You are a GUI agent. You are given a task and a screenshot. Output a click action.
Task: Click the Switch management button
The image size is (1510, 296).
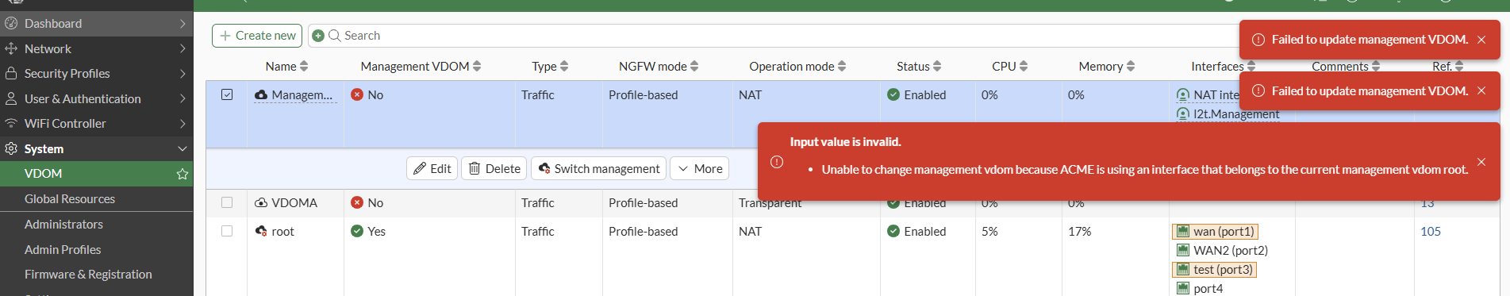pyautogui.click(x=598, y=168)
